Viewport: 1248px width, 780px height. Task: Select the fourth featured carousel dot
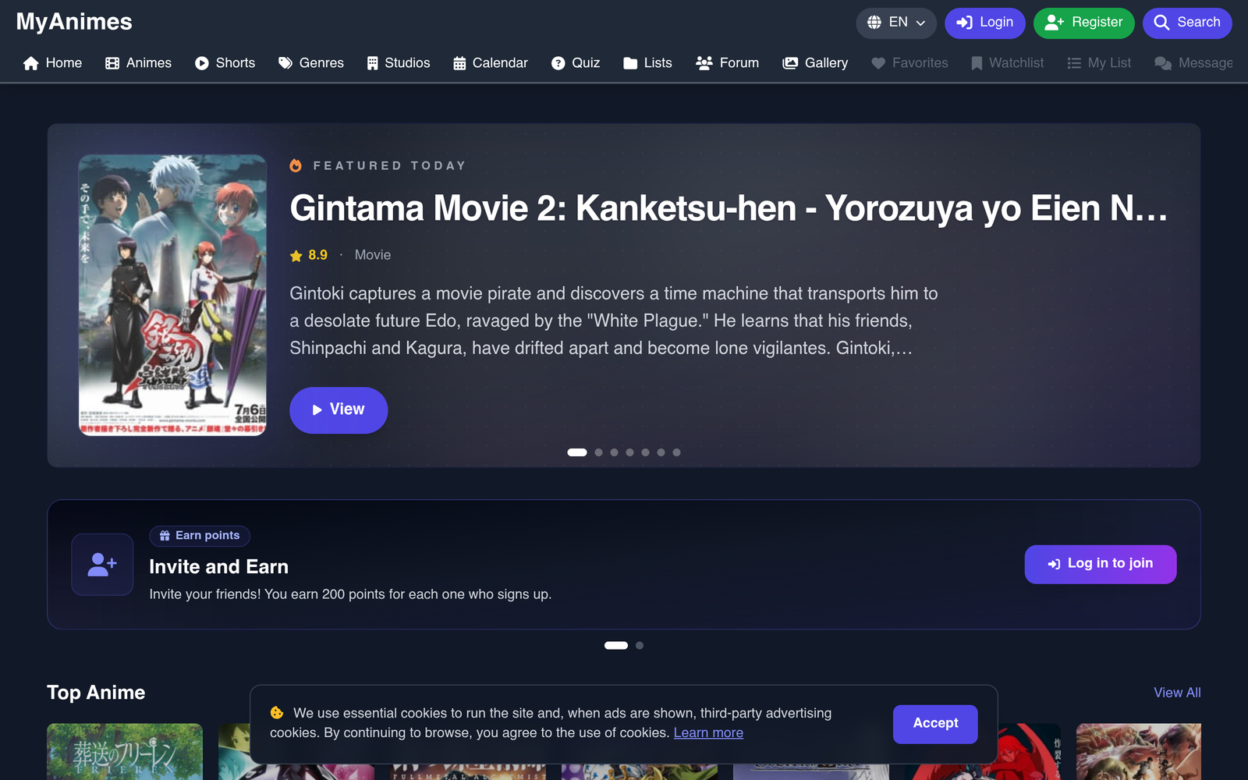(x=629, y=452)
